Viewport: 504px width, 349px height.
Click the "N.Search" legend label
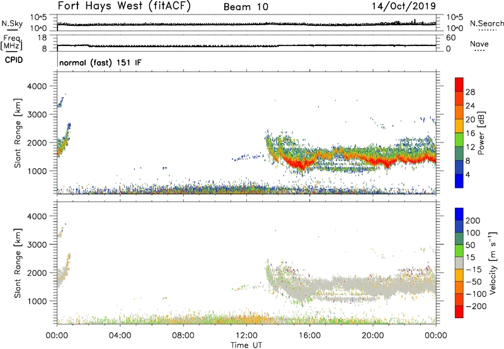pos(487,23)
